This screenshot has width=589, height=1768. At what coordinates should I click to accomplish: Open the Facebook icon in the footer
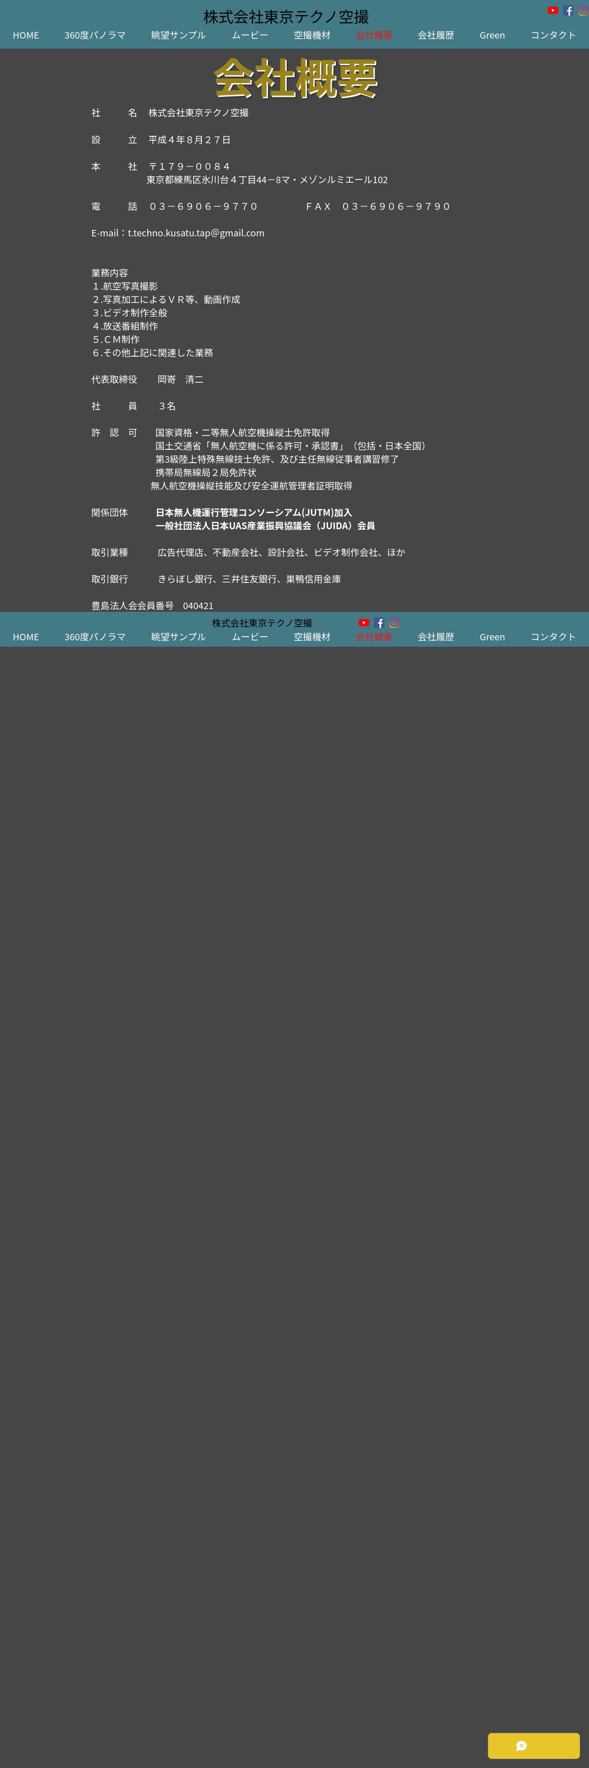coord(379,622)
